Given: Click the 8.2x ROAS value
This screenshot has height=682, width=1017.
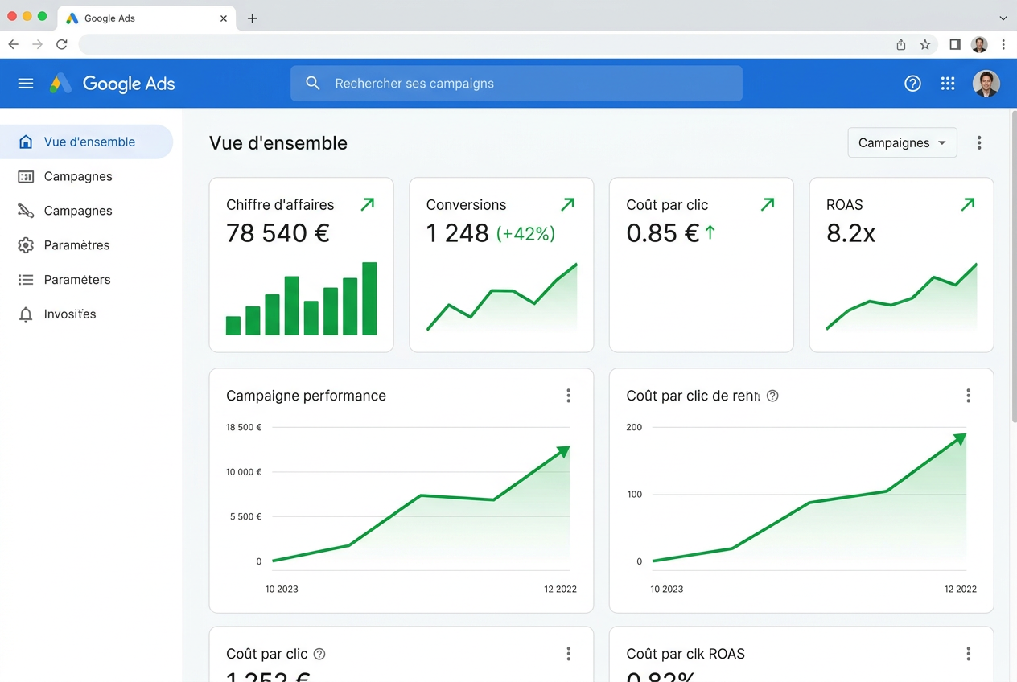Looking at the screenshot, I should [850, 233].
